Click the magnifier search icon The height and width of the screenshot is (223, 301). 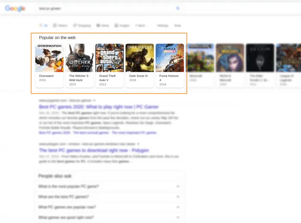tap(178, 9)
